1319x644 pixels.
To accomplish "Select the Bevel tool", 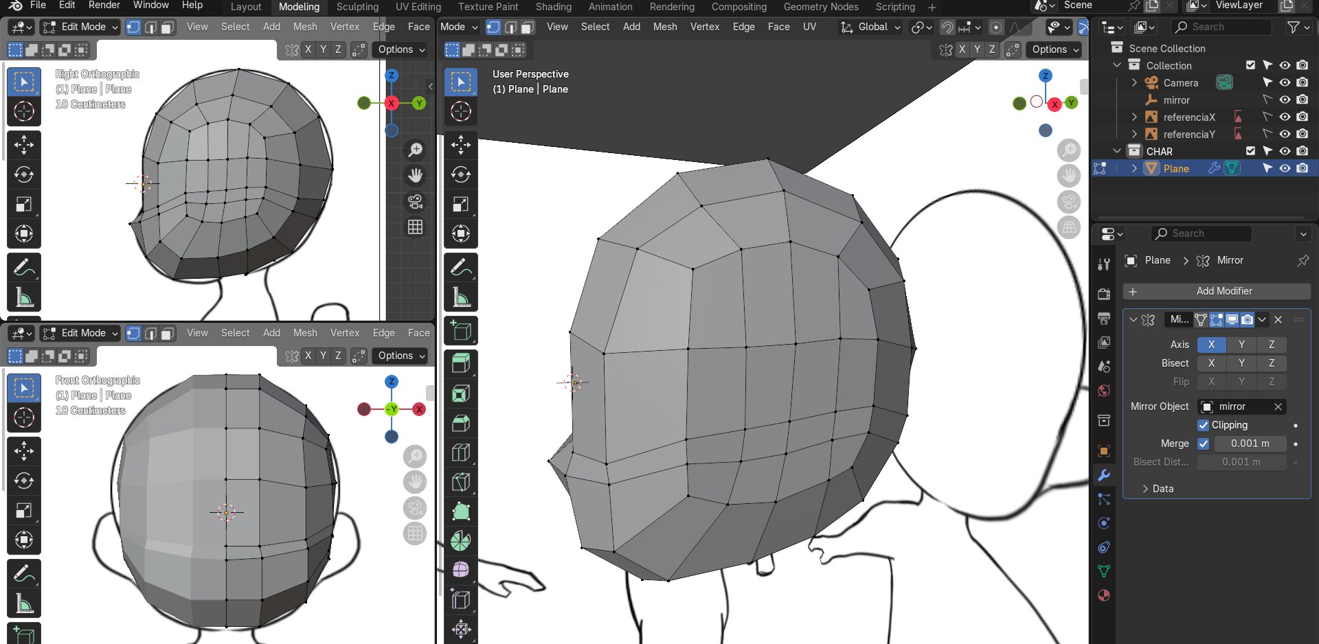I will 461,423.
